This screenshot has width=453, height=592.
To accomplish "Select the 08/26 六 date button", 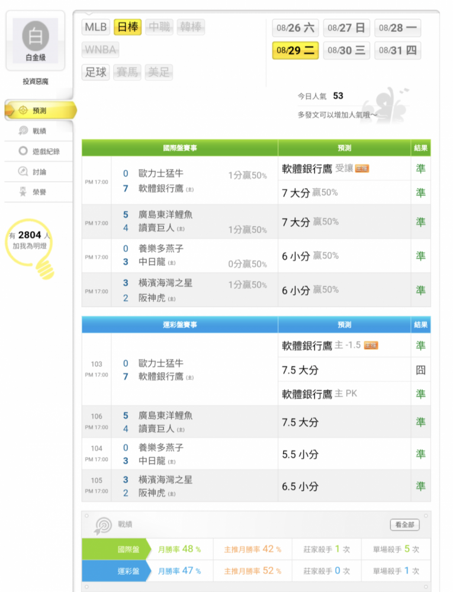I will coord(295,28).
